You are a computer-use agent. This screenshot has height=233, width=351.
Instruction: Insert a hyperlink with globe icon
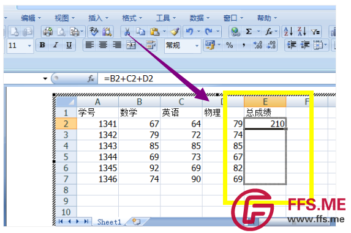235,32
